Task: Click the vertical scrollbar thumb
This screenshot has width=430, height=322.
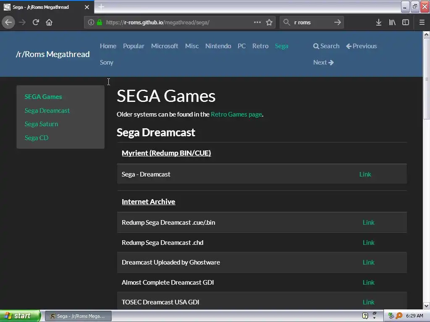Action: tap(427, 79)
